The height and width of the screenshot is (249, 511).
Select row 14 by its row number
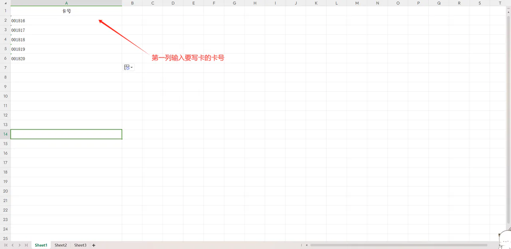click(5, 134)
